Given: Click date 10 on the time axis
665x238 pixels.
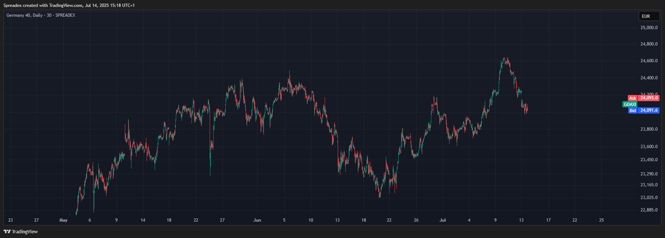Looking at the screenshot, I should pos(311,220).
